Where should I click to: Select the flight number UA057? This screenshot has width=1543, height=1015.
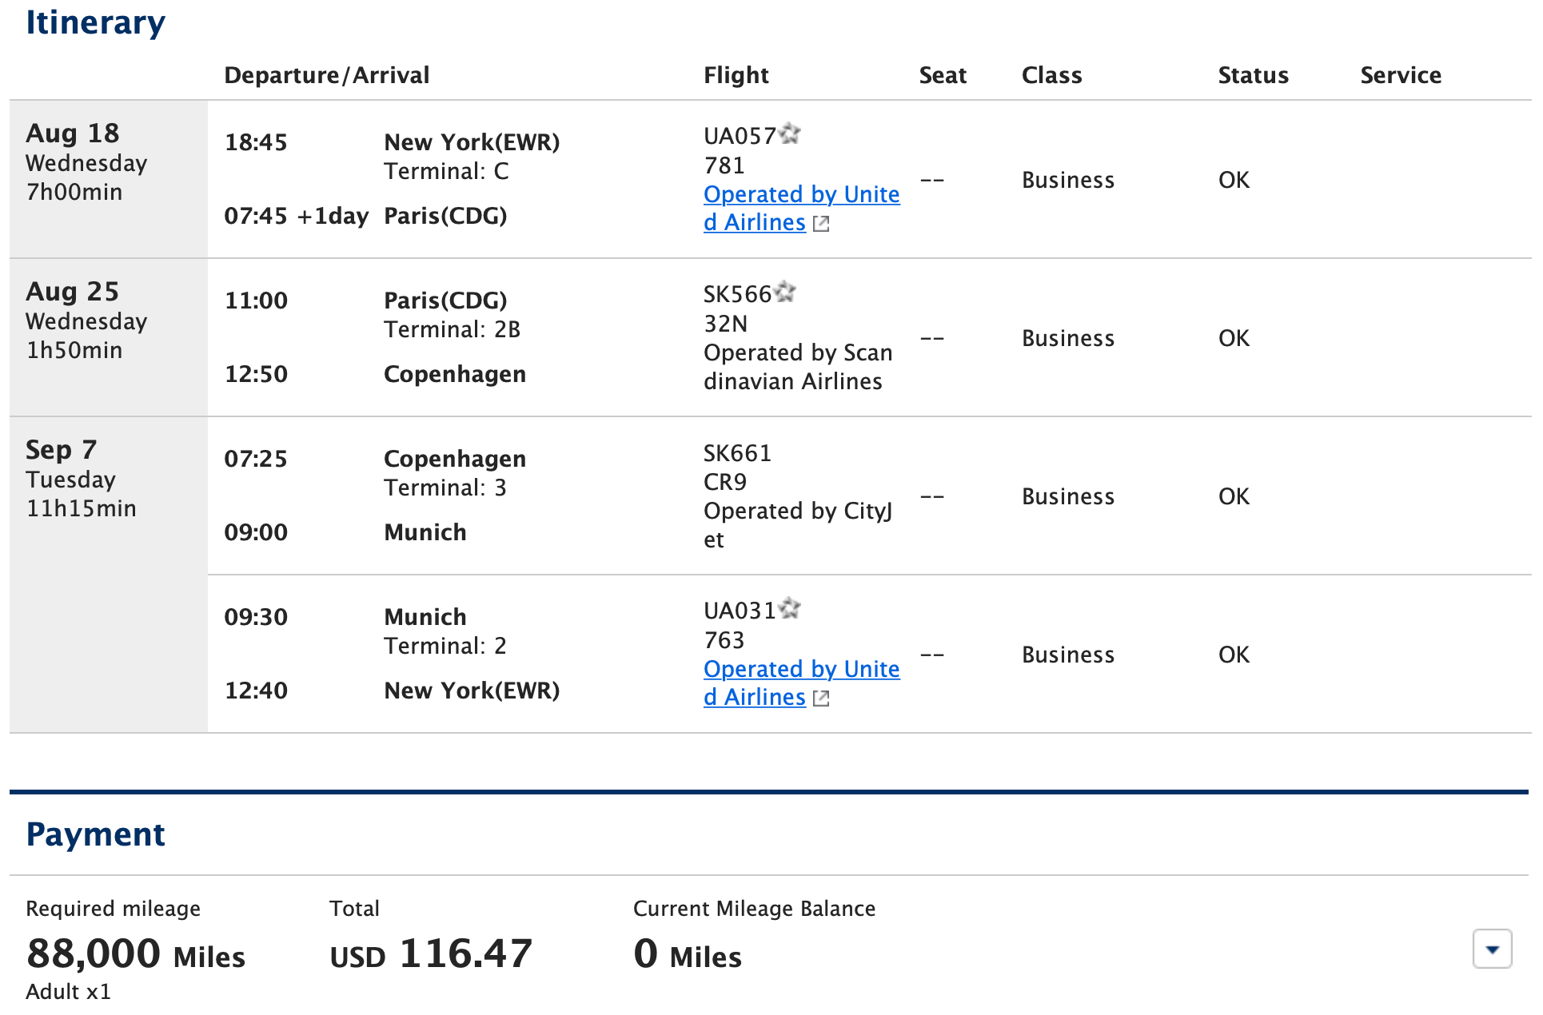point(740,135)
